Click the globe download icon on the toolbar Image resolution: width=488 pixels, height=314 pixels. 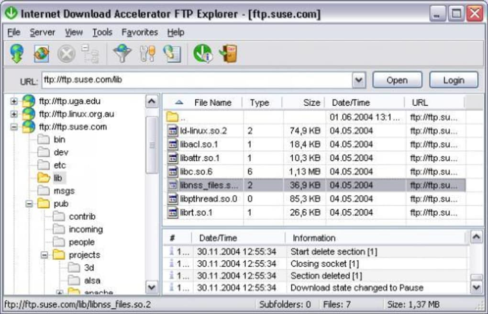tap(15, 53)
